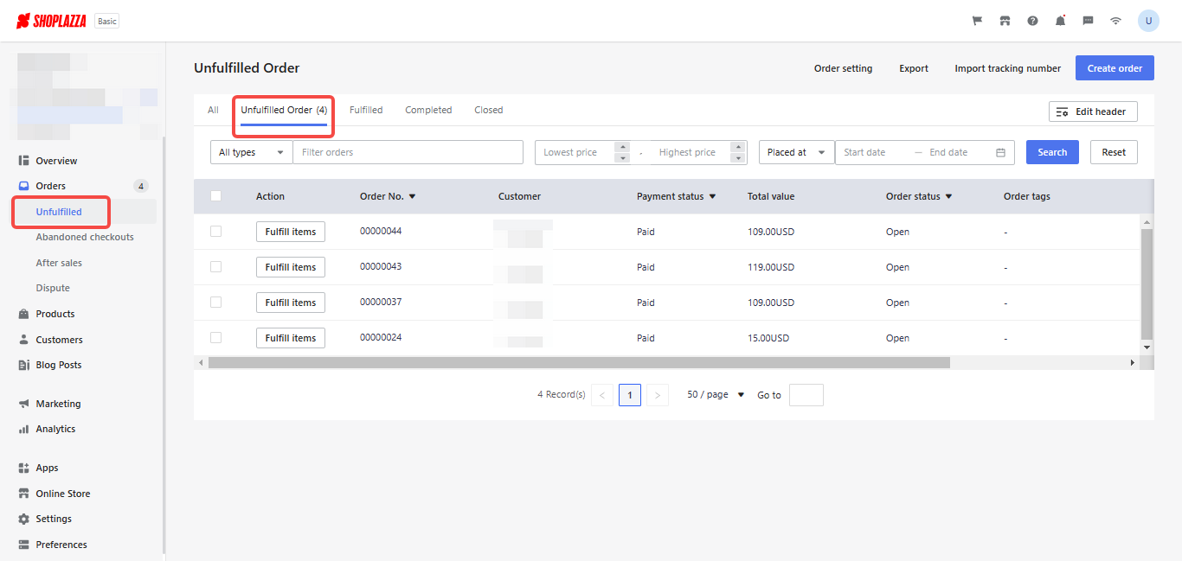The width and height of the screenshot is (1182, 561).
Task: Tick checkbox for order 00000043
Action: [x=215, y=267]
